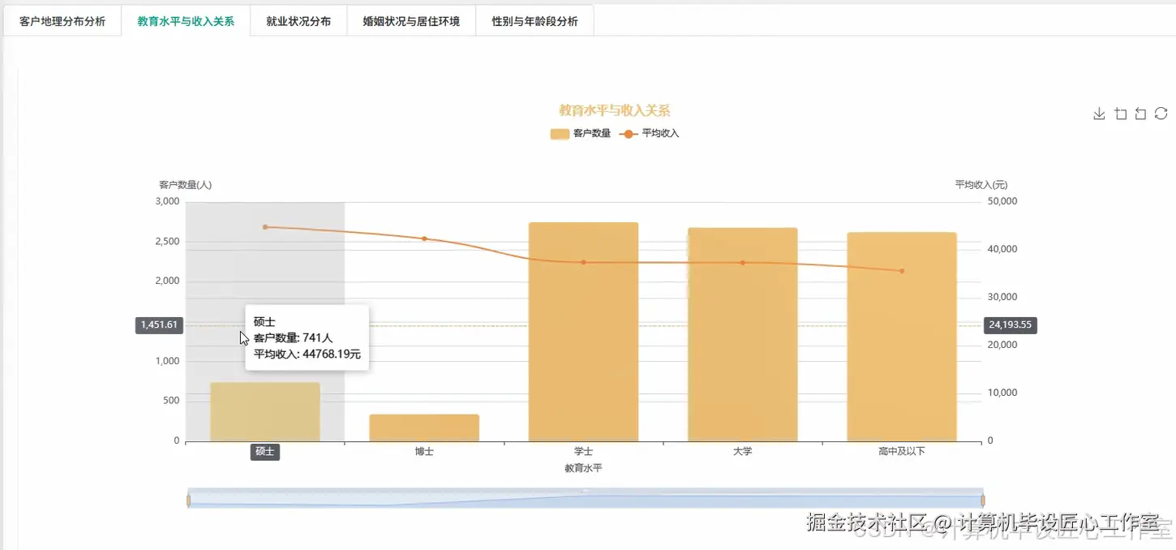Click the zoom reset icon
This screenshot has height=550, width=1176.
(x=1140, y=114)
